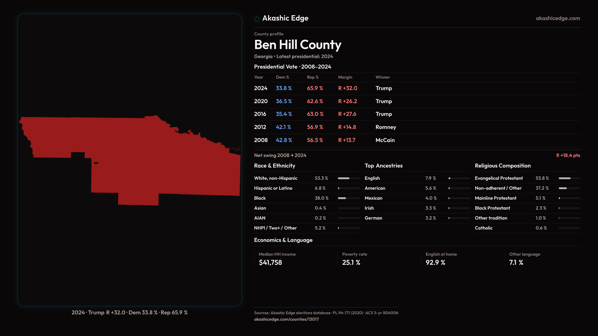Click the Margin column header

[x=345, y=77]
